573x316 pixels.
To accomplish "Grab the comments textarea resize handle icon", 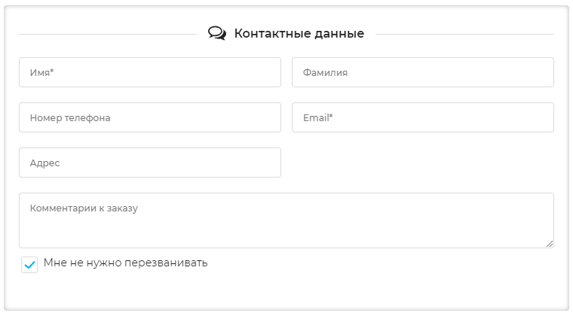I will [x=550, y=243].
